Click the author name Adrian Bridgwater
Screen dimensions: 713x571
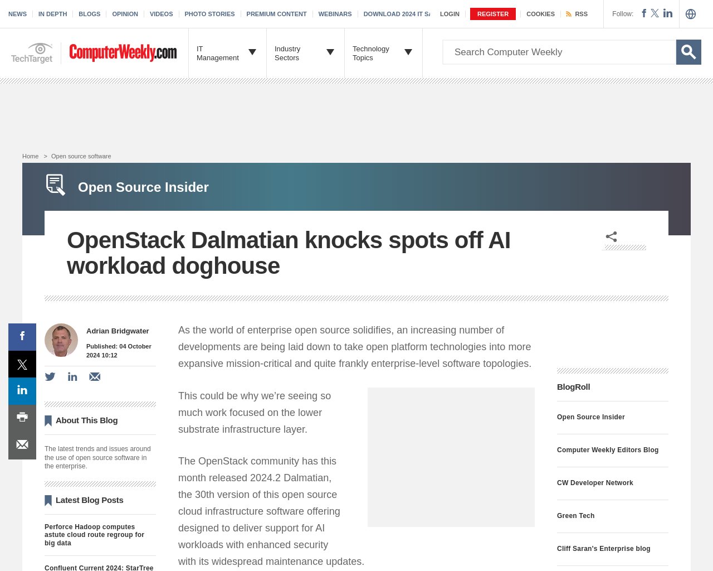click(x=118, y=331)
